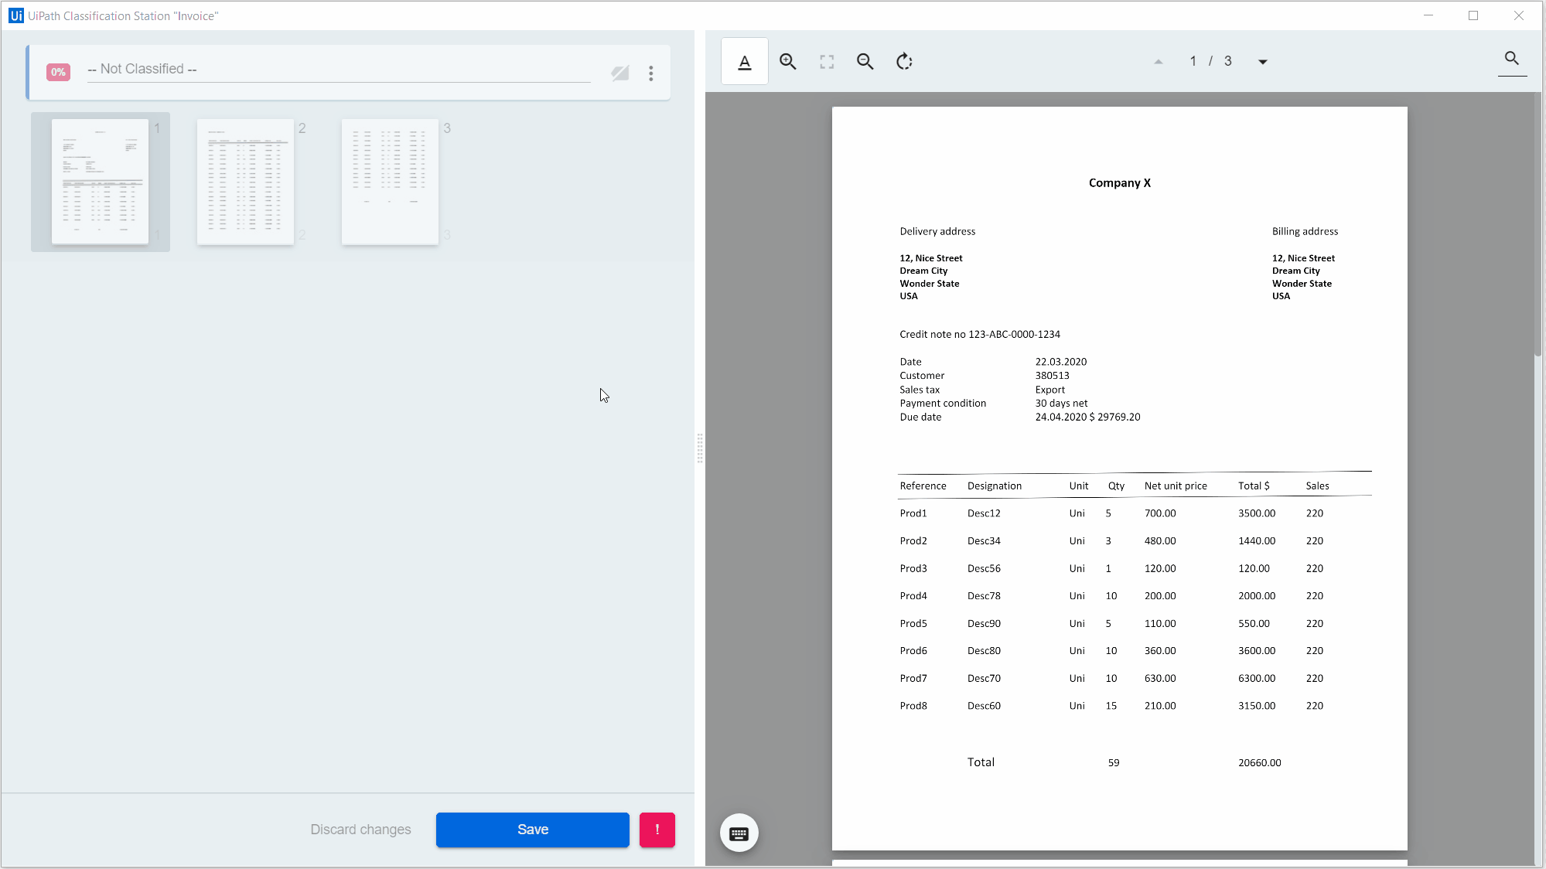1546x869 pixels.
Task: Go to the next page arrow
Action: (x=1263, y=62)
